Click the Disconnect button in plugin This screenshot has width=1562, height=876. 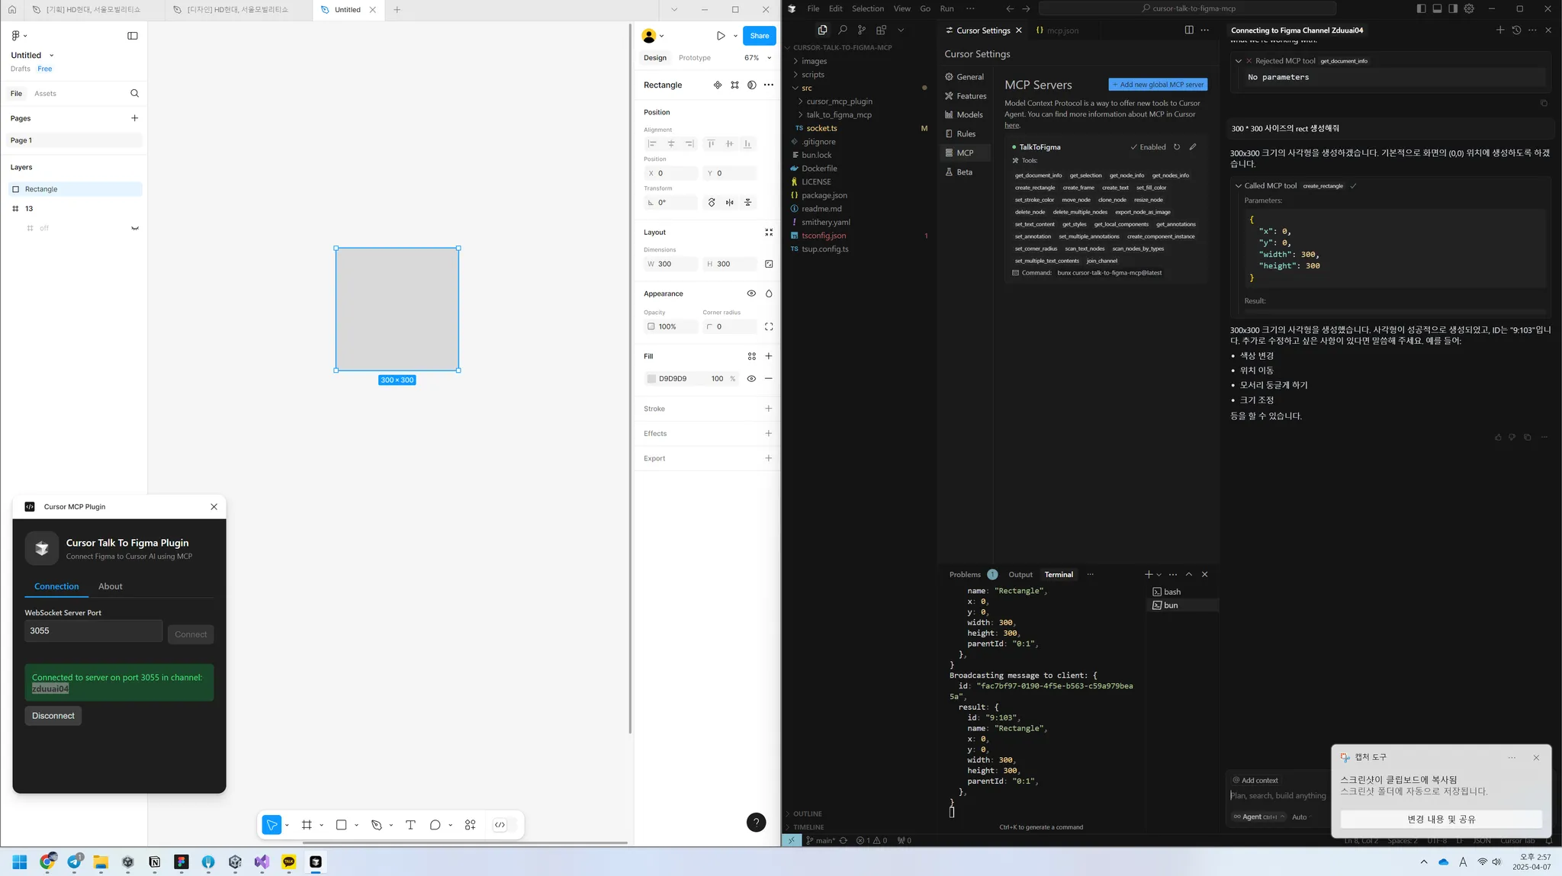53,716
